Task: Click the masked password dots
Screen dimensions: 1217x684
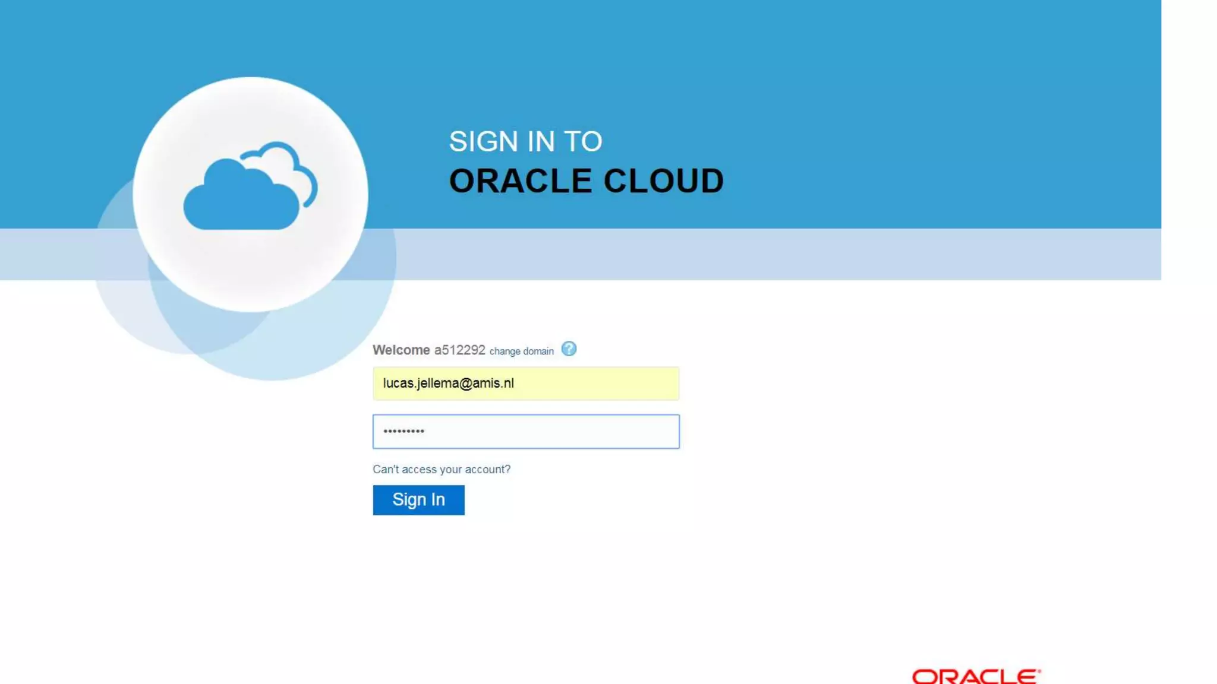Action: point(403,432)
